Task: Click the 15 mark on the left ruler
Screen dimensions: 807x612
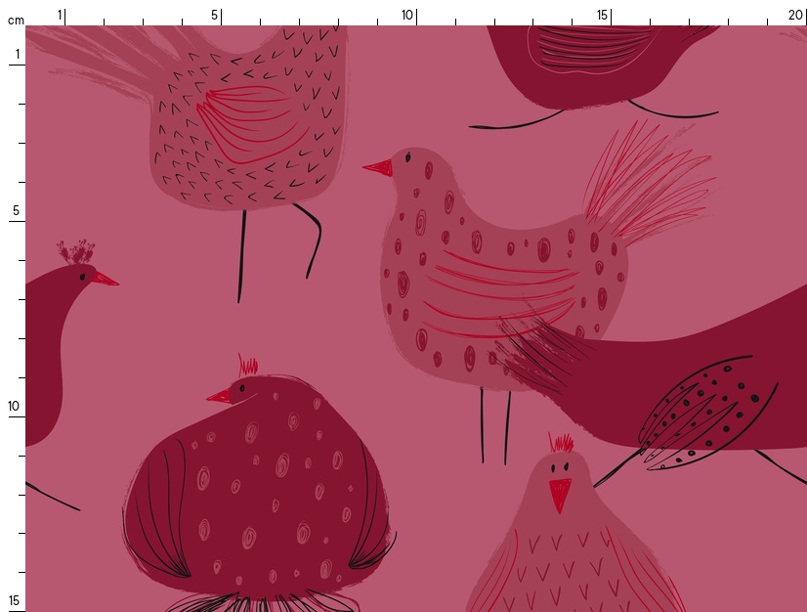Action: (x=15, y=600)
